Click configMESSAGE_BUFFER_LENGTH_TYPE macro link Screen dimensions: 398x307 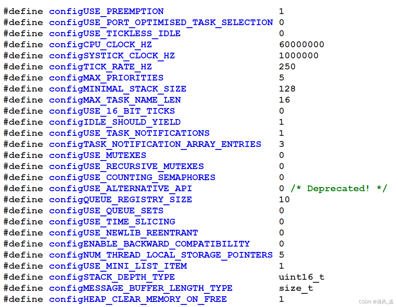pyautogui.click(x=140, y=288)
